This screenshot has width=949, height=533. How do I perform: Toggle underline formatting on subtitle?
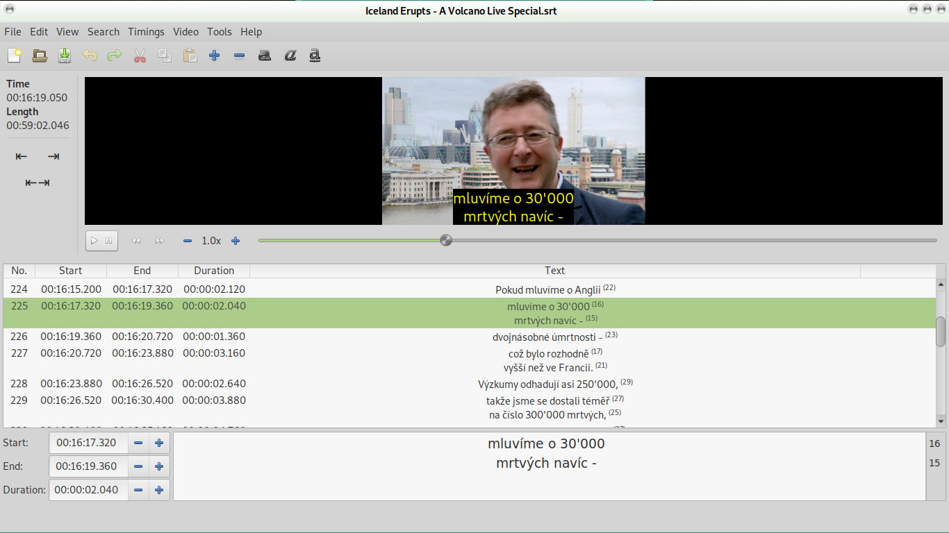315,56
